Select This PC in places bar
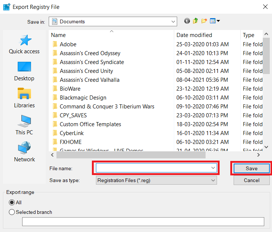Image resolution: width=272 pixels, height=232 pixels. [24, 125]
